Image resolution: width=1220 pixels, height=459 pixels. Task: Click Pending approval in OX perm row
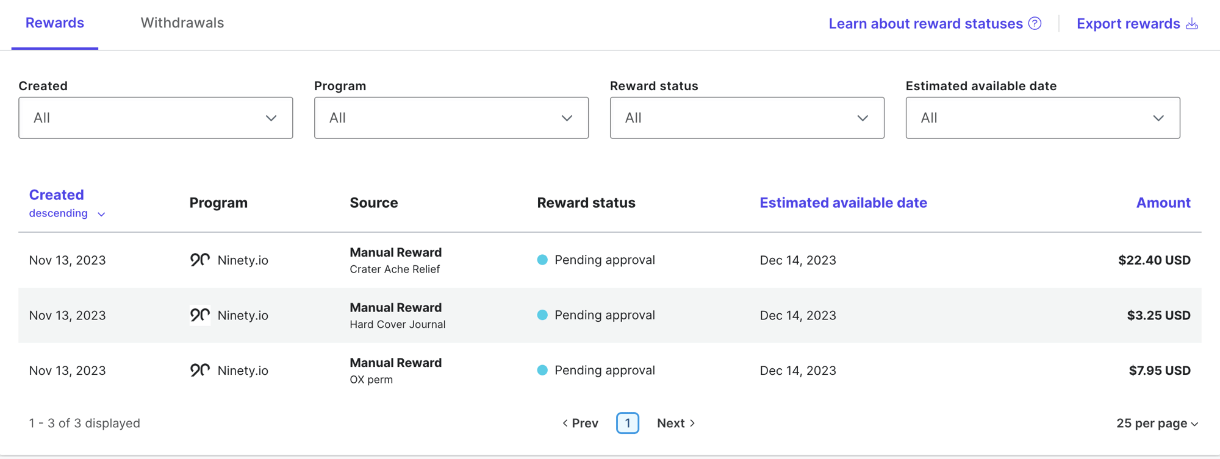[605, 371]
